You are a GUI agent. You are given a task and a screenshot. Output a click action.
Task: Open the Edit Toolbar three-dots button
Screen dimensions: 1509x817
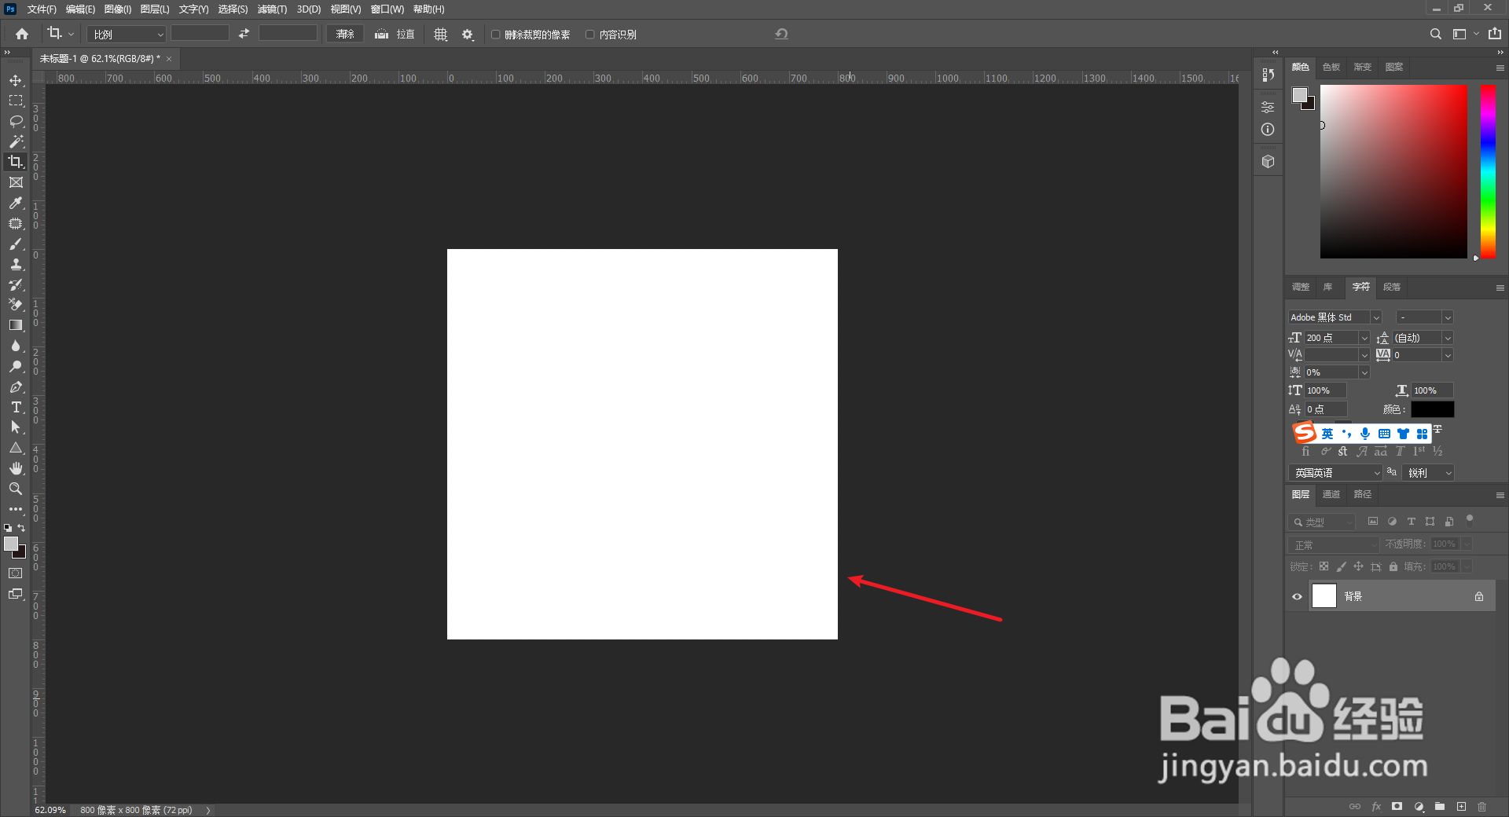(16, 509)
